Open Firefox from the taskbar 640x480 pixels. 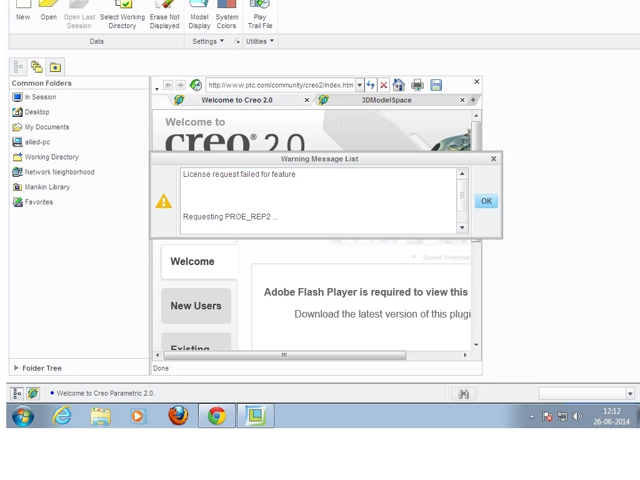178,416
